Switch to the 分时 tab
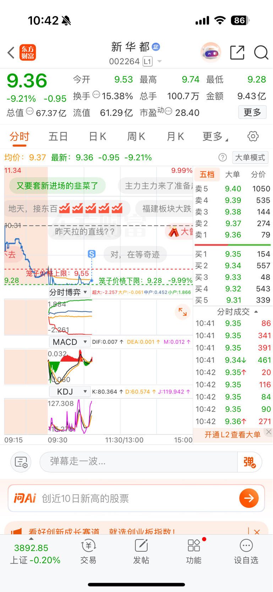This screenshot has width=273, height=592. tap(19, 137)
